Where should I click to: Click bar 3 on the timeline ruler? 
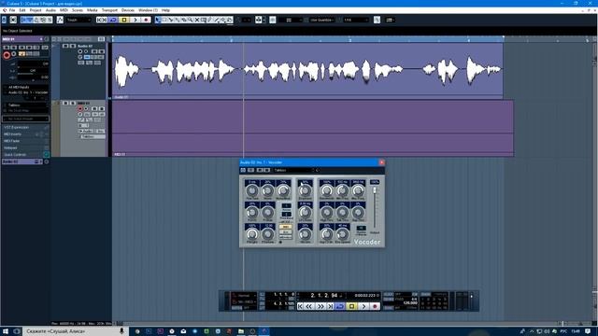point(349,39)
